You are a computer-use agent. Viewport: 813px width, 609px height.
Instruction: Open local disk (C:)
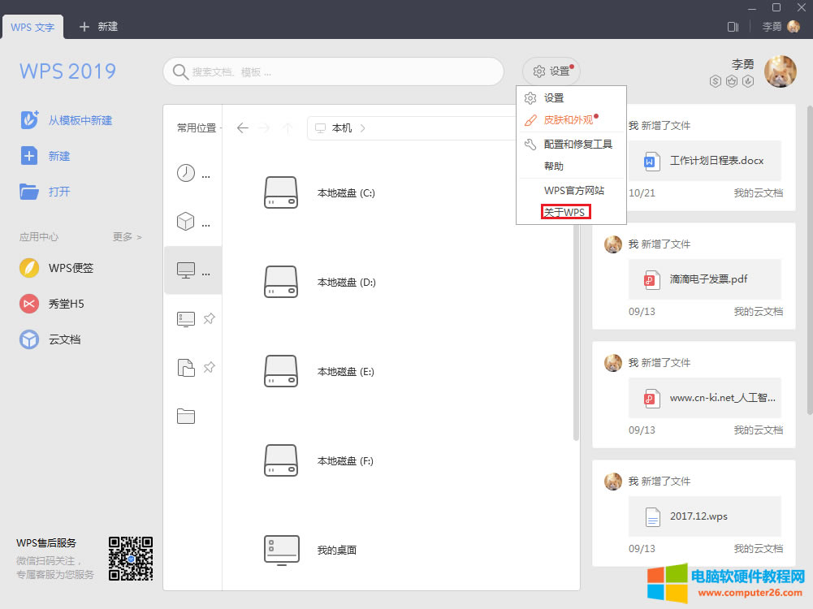(281, 193)
